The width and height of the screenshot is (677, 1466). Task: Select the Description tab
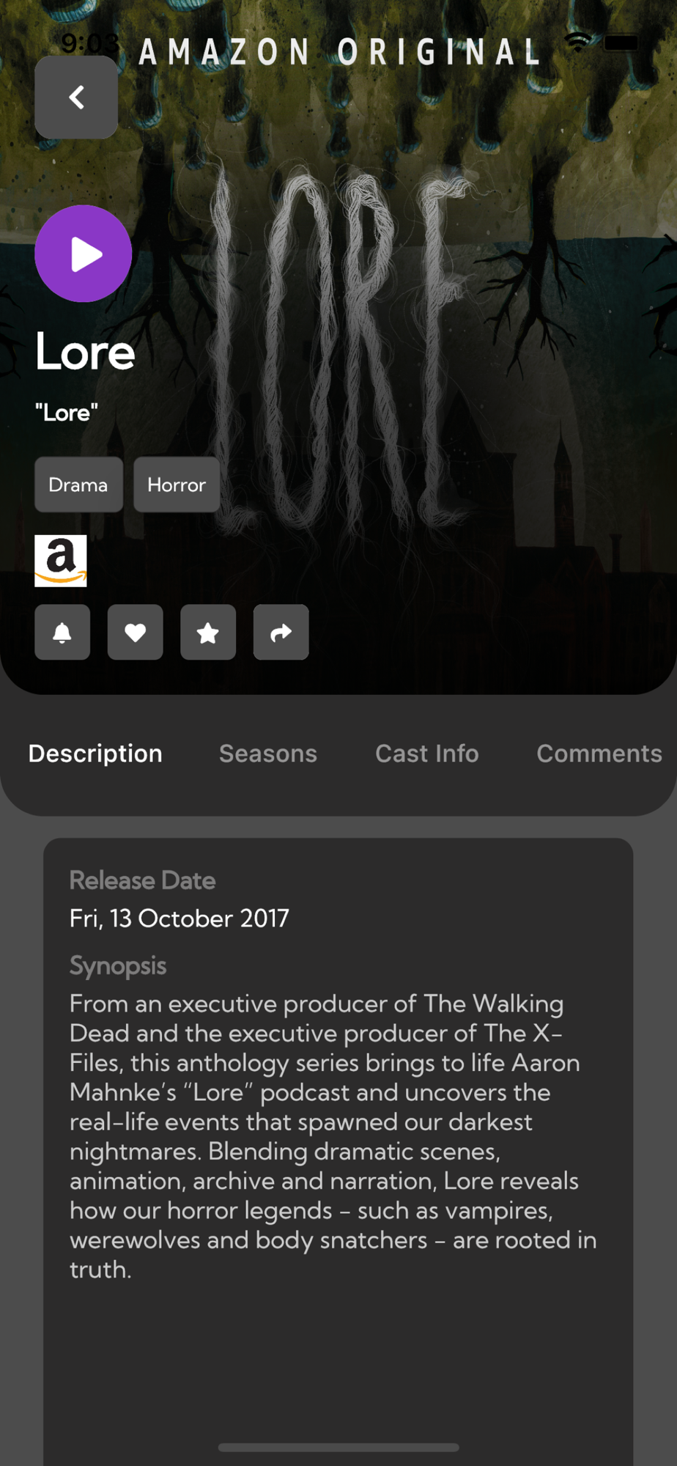pyautogui.click(x=95, y=754)
